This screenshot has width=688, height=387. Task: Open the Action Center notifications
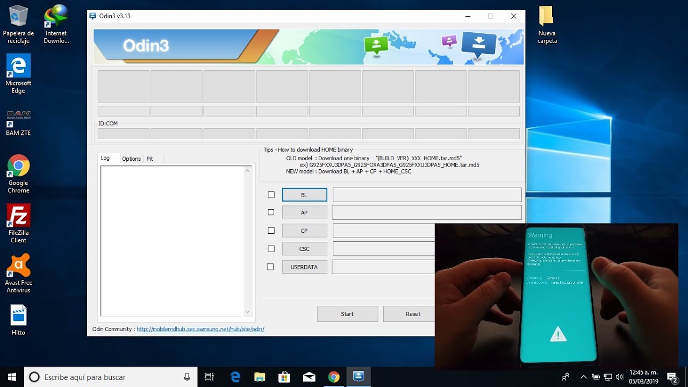tap(671, 377)
